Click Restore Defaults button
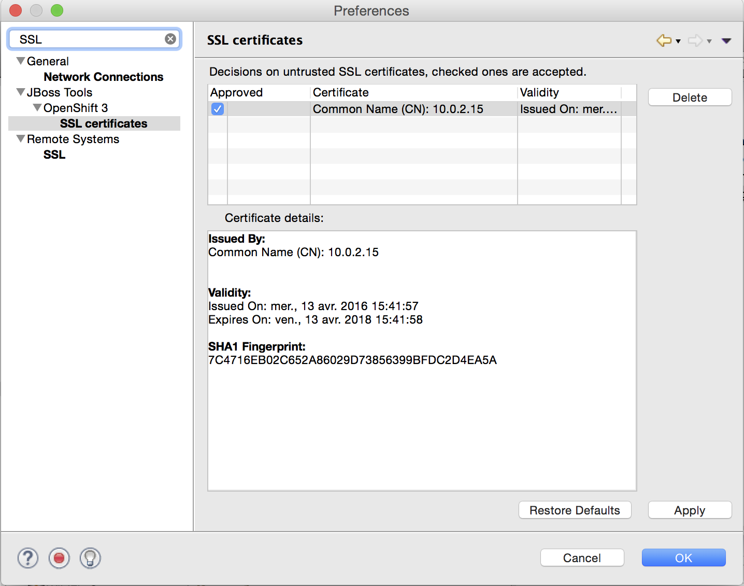This screenshot has width=744, height=586. tap(575, 510)
